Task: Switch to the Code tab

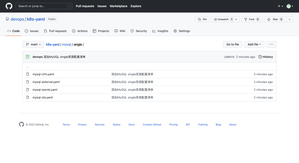Action: (x=13, y=31)
